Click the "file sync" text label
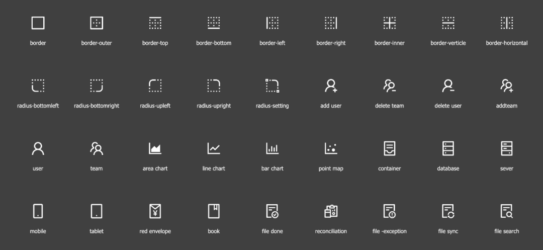Image resolution: width=543 pixels, height=250 pixels. click(448, 231)
